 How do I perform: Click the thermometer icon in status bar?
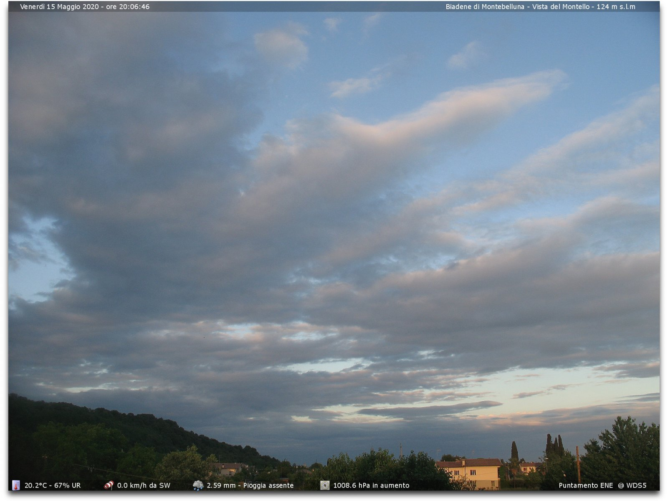tap(16, 485)
